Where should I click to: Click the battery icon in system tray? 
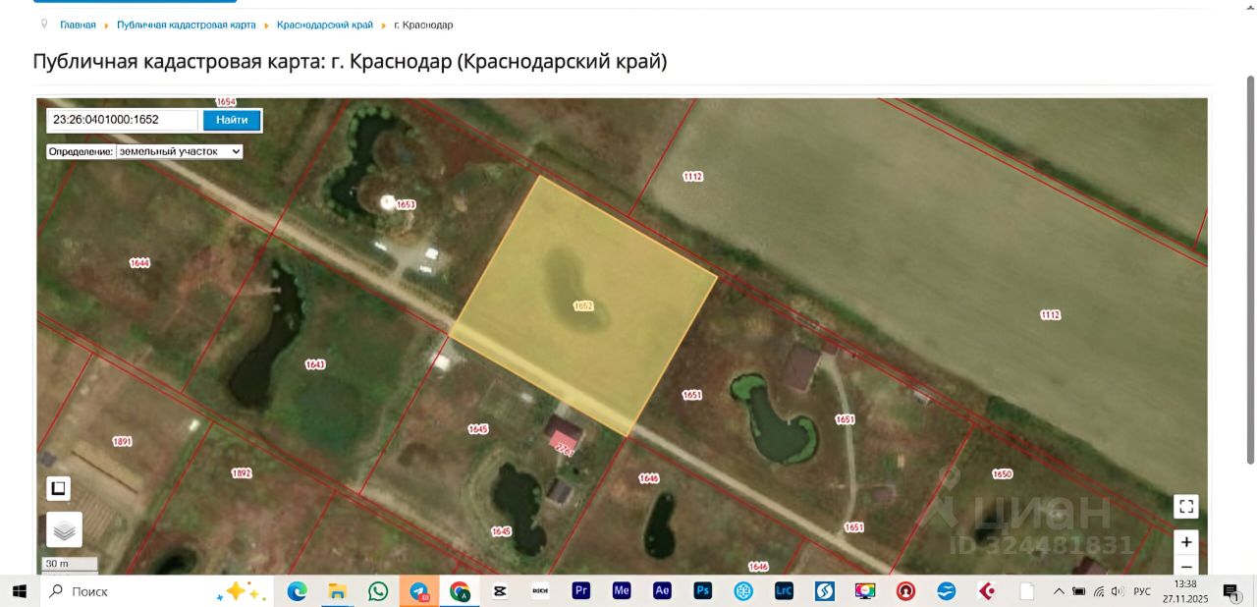(x=1078, y=591)
